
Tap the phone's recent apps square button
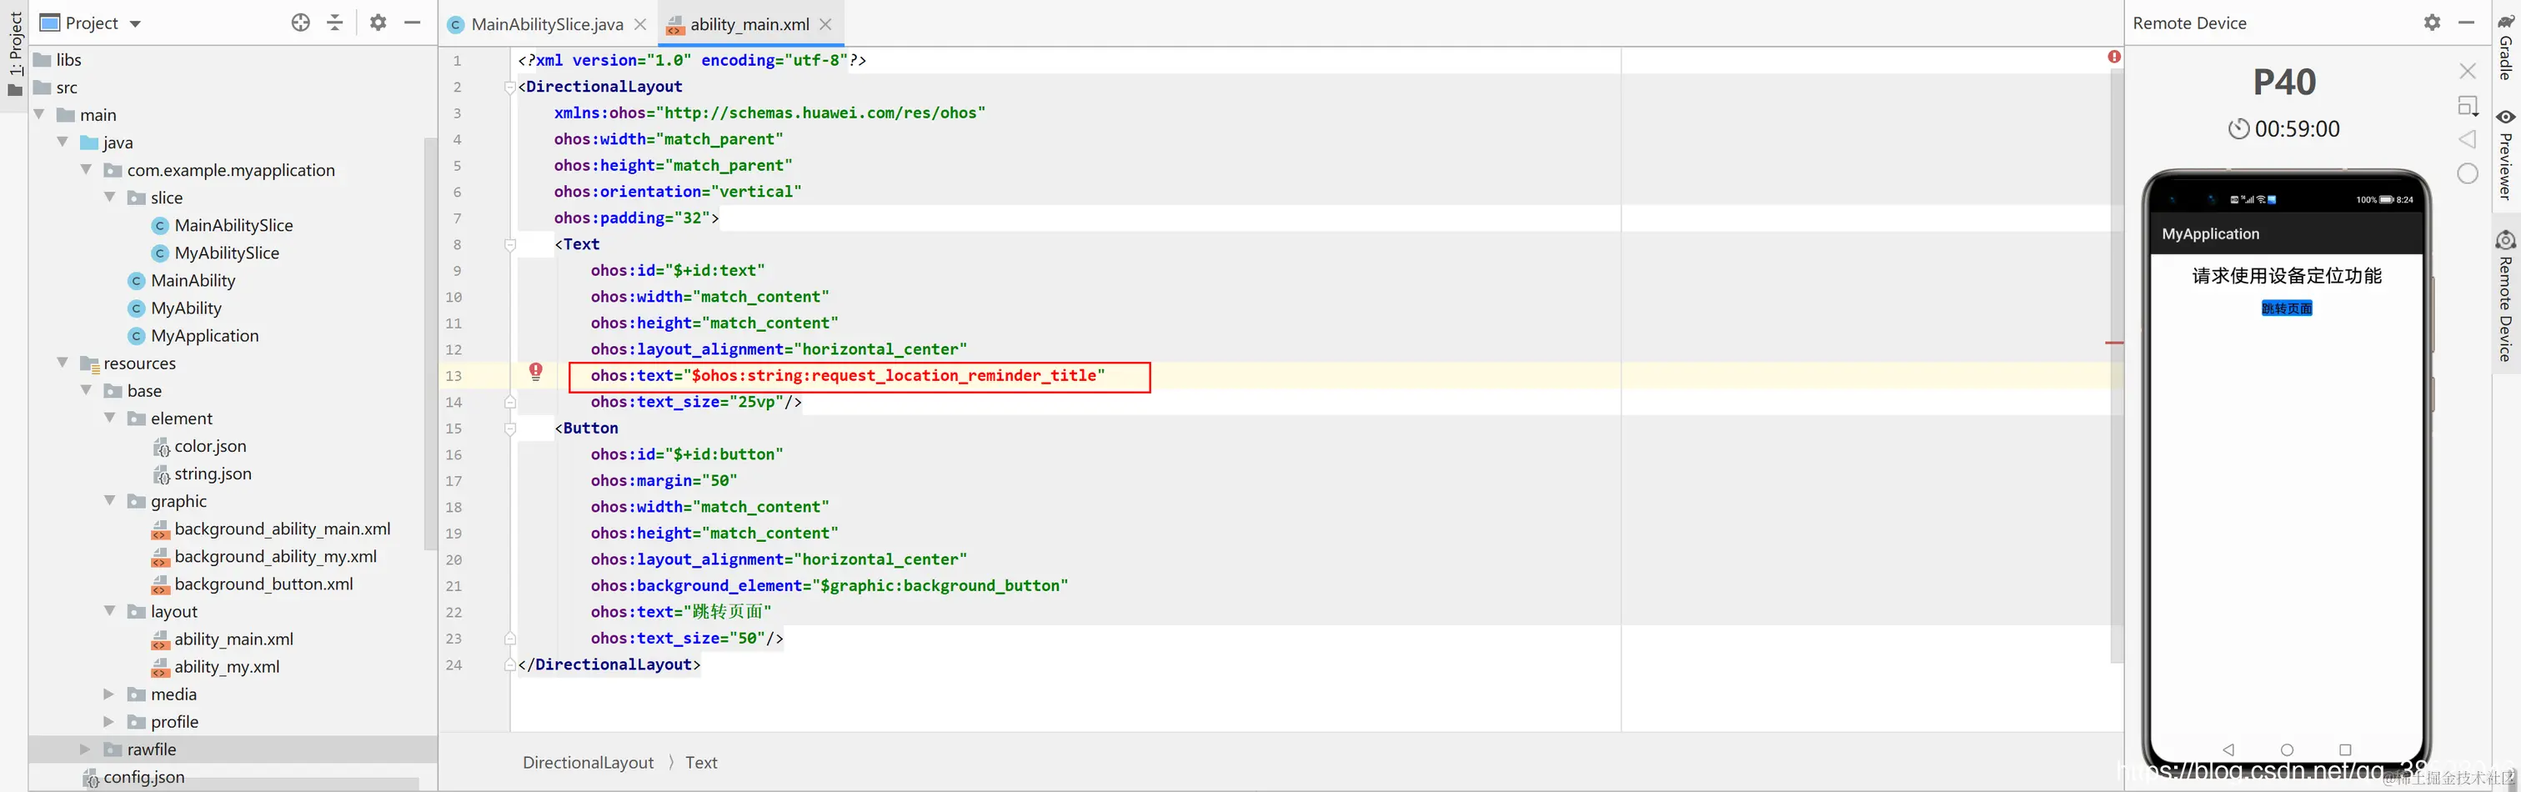[2345, 749]
